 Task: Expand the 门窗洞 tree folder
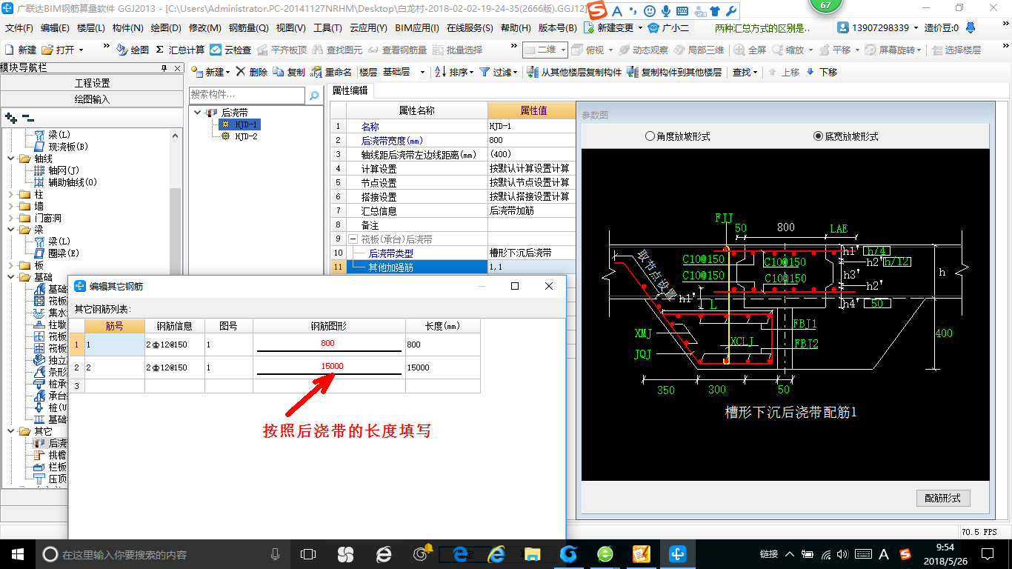tap(11, 218)
